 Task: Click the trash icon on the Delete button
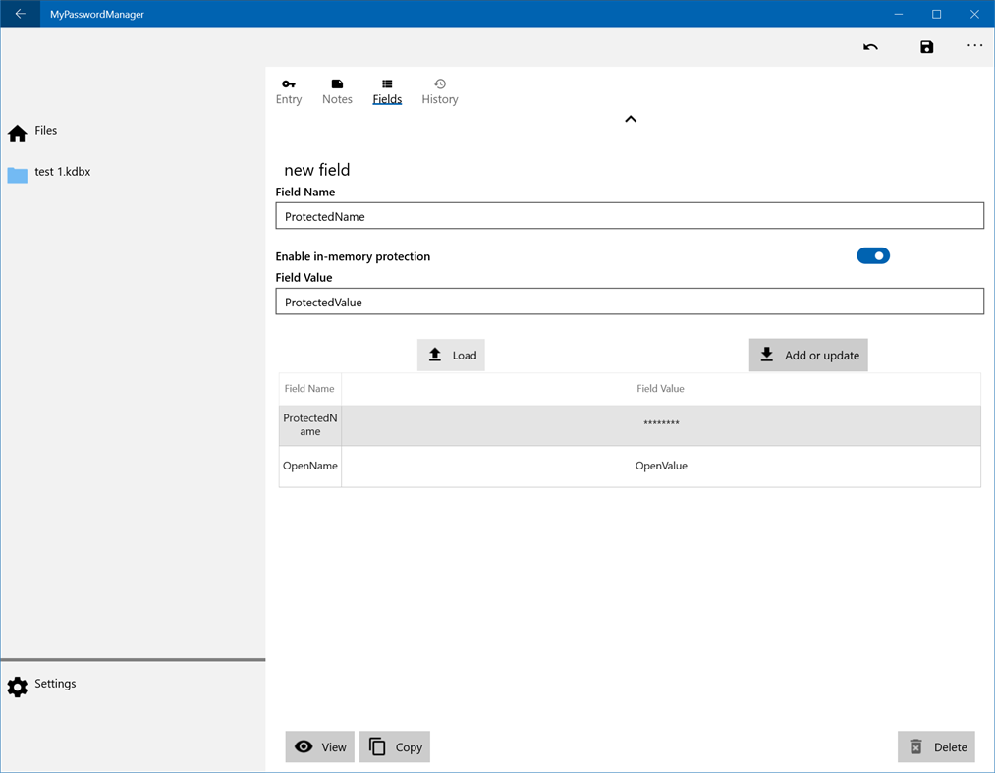pyautogui.click(x=915, y=746)
